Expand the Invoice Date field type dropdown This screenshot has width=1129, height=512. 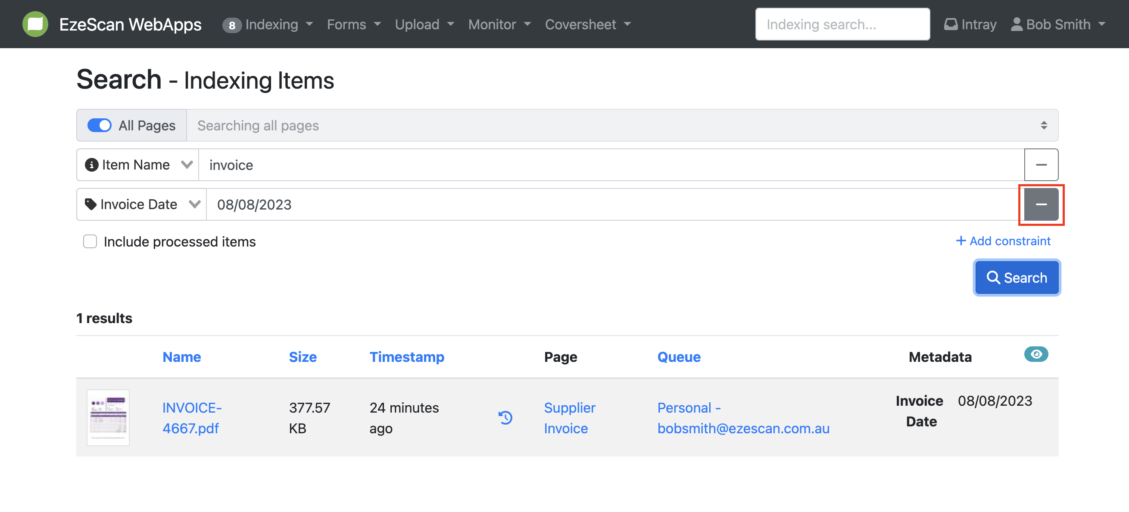point(195,204)
